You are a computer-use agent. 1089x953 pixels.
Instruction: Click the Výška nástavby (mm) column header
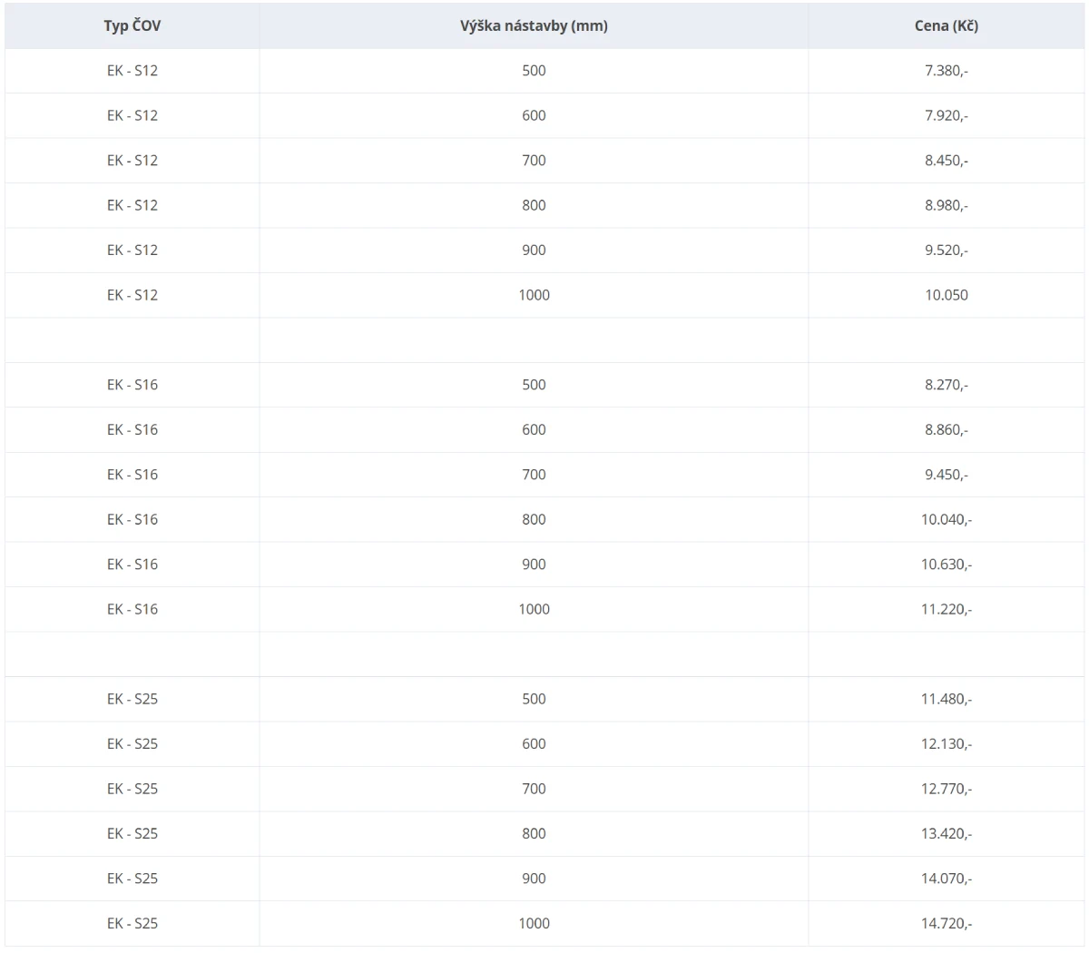[534, 25]
